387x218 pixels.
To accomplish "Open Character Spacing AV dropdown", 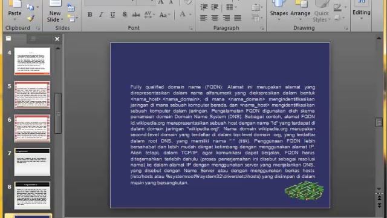I will point(149,15).
